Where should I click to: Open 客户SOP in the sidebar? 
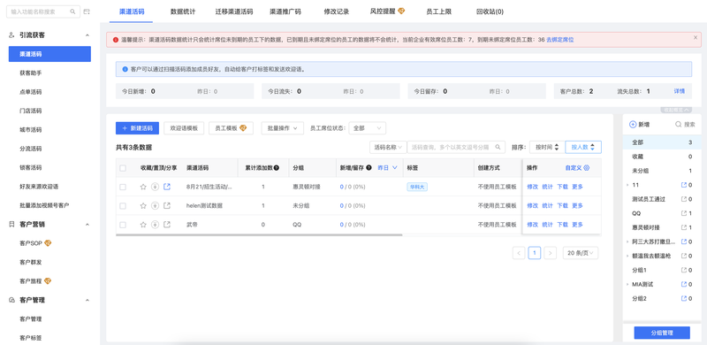coord(35,243)
